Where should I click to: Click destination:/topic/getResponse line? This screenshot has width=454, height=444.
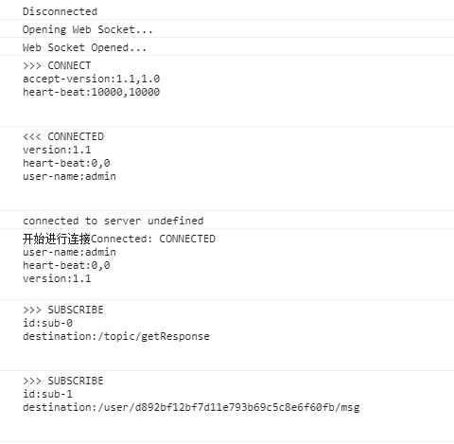click(x=116, y=336)
